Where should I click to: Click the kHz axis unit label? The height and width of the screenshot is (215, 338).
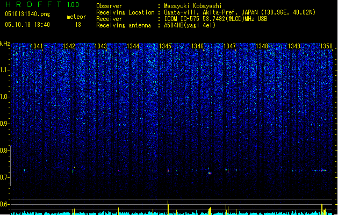coord(5,44)
